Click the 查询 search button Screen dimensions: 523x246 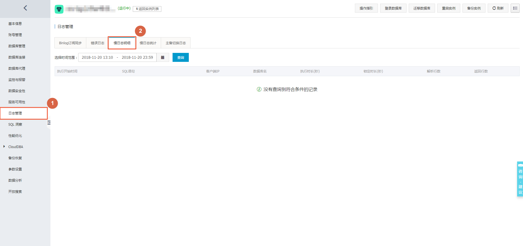181,57
